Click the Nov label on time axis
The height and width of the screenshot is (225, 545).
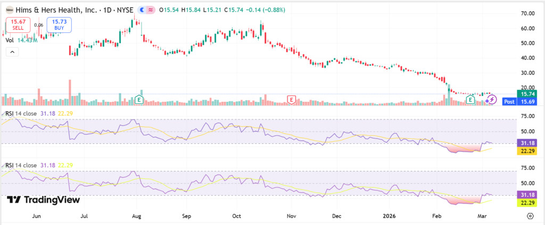291,215
